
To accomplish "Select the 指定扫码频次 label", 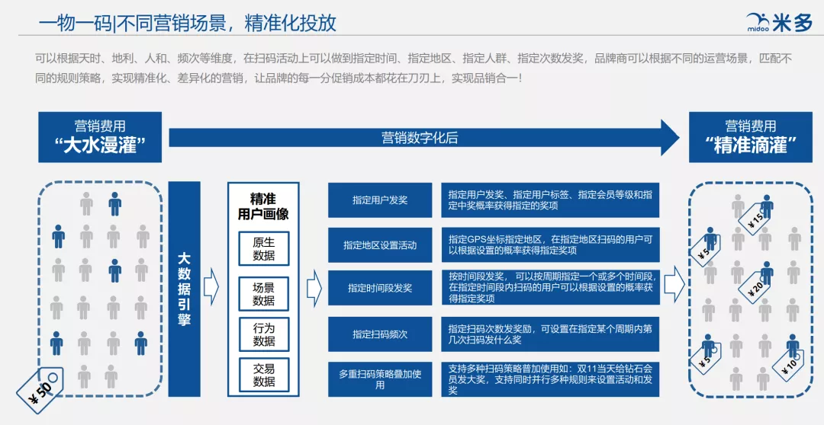I will (380, 334).
